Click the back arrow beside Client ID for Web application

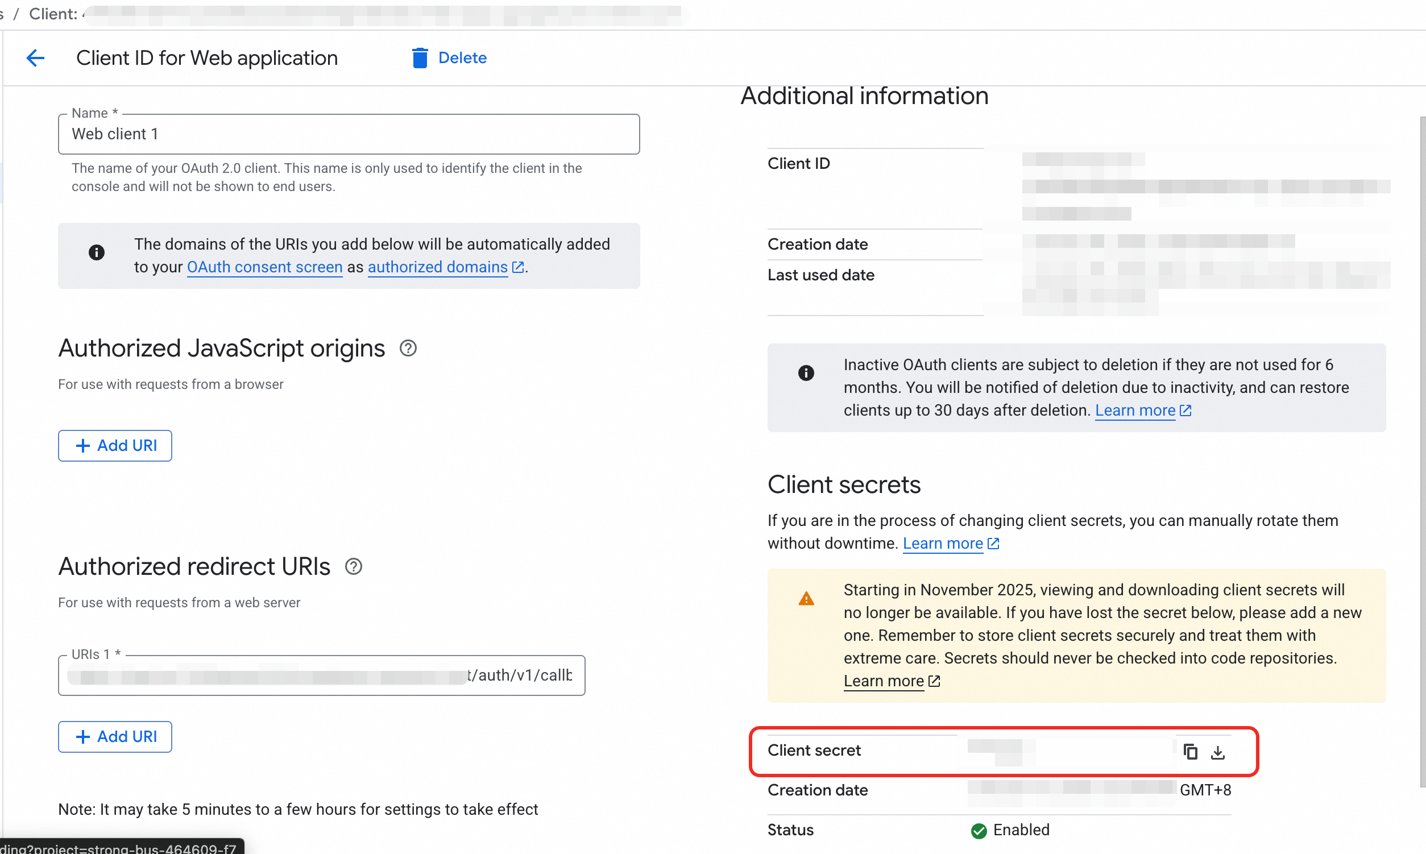tap(35, 57)
